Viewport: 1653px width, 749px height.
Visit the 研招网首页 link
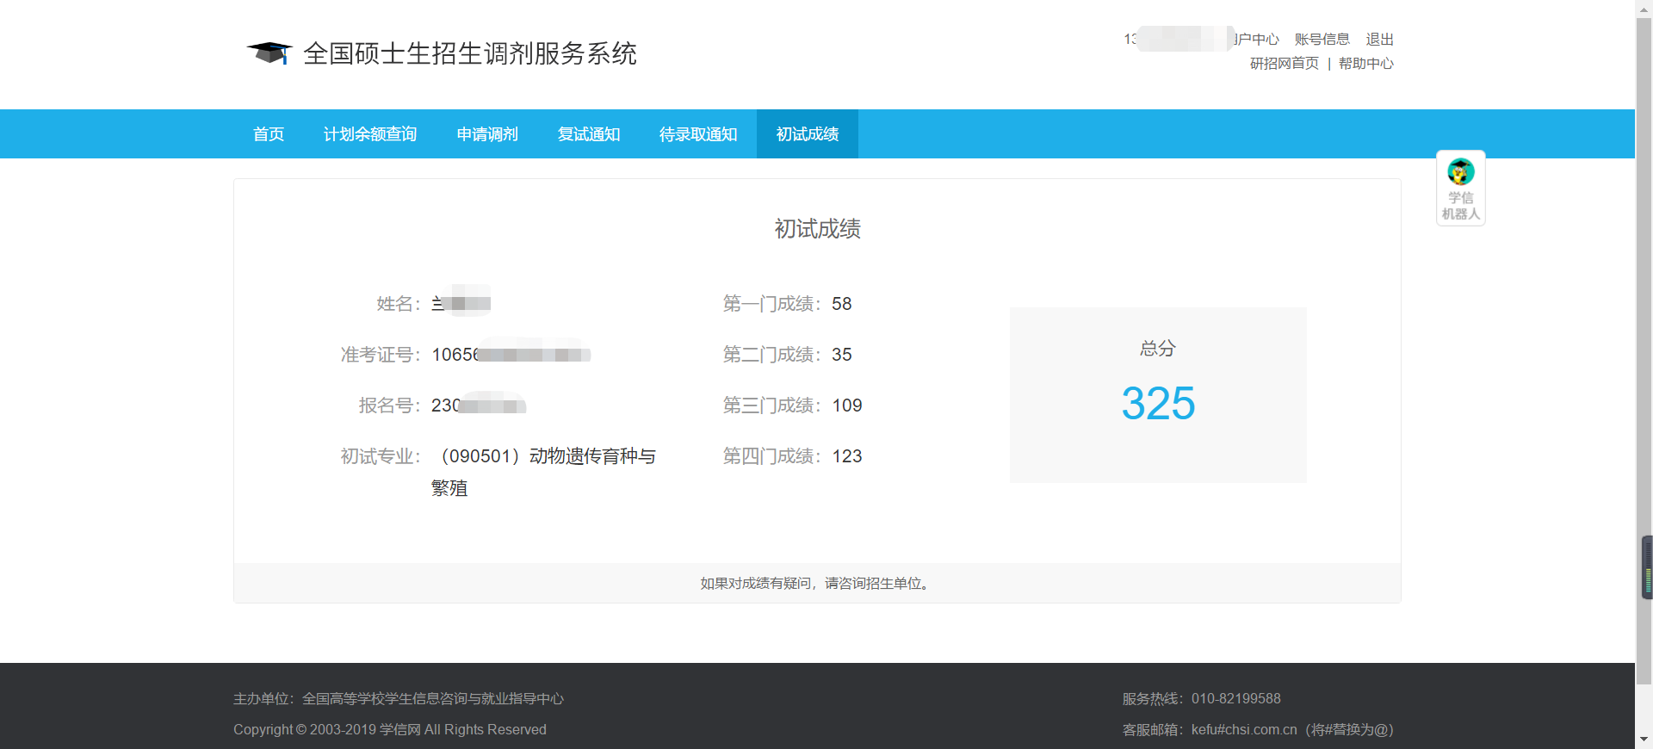point(1285,64)
